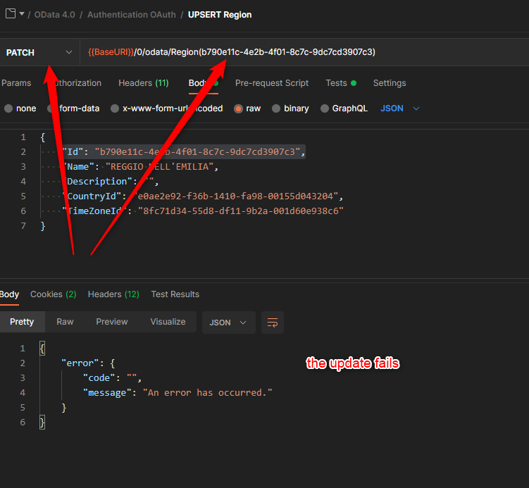Viewport: 529px width, 488px height.
Task: Select the Pretty response view
Action: coord(22,322)
